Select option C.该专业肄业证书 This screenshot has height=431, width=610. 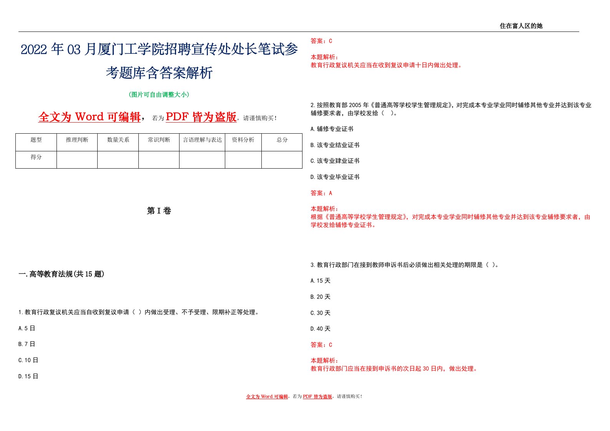pos(335,161)
